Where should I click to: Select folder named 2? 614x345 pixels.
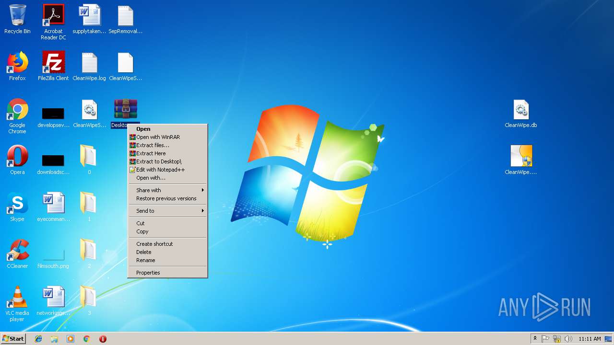[89, 254]
